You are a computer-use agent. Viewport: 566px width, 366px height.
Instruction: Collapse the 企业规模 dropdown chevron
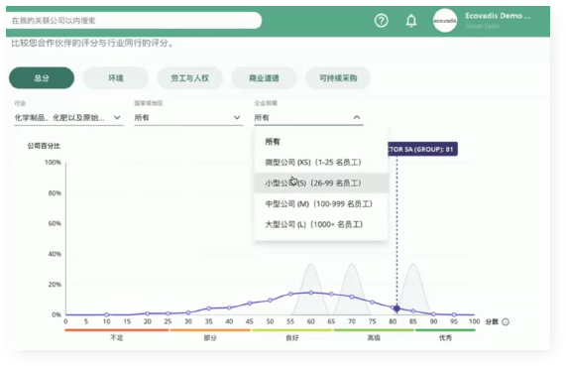coord(357,117)
